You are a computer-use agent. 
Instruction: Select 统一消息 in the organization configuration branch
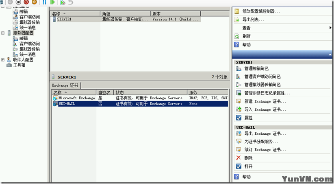pos(28,28)
